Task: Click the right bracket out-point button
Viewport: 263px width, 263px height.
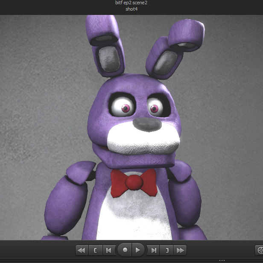Action: [x=167, y=250]
